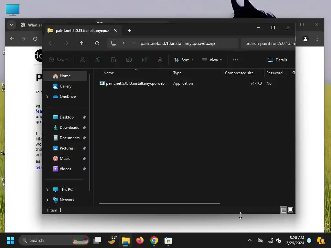331x248 pixels.
Task: Open the See more ellipsis in toolbar
Action: coord(236,60)
